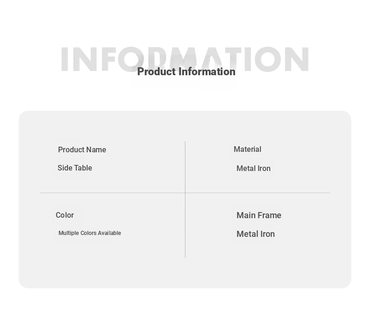This screenshot has height=313, width=370.
Task: Click the Color label
Action: [65, 215]
